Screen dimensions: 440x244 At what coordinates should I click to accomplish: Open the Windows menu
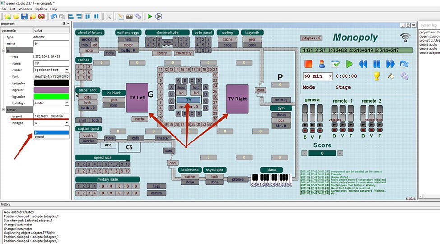25,9
